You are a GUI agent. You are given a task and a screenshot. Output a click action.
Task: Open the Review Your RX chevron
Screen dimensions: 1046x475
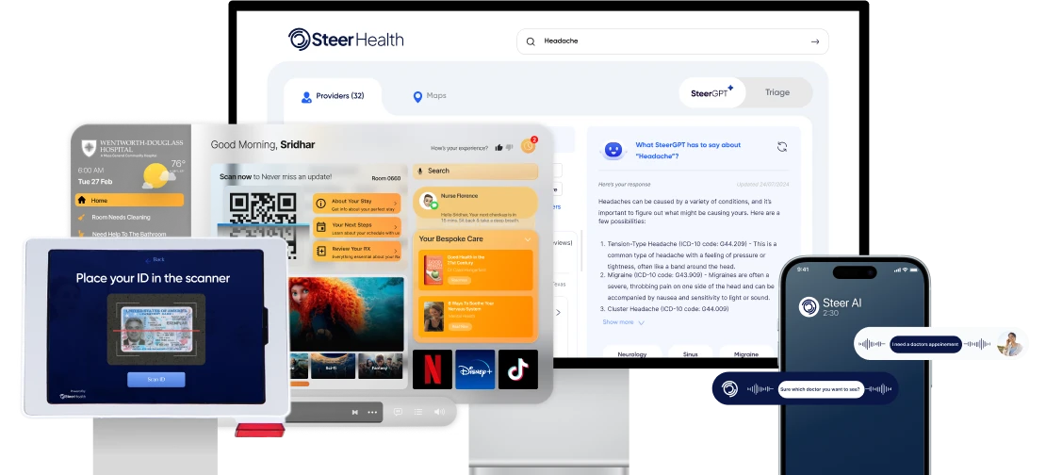coord(396,252)
